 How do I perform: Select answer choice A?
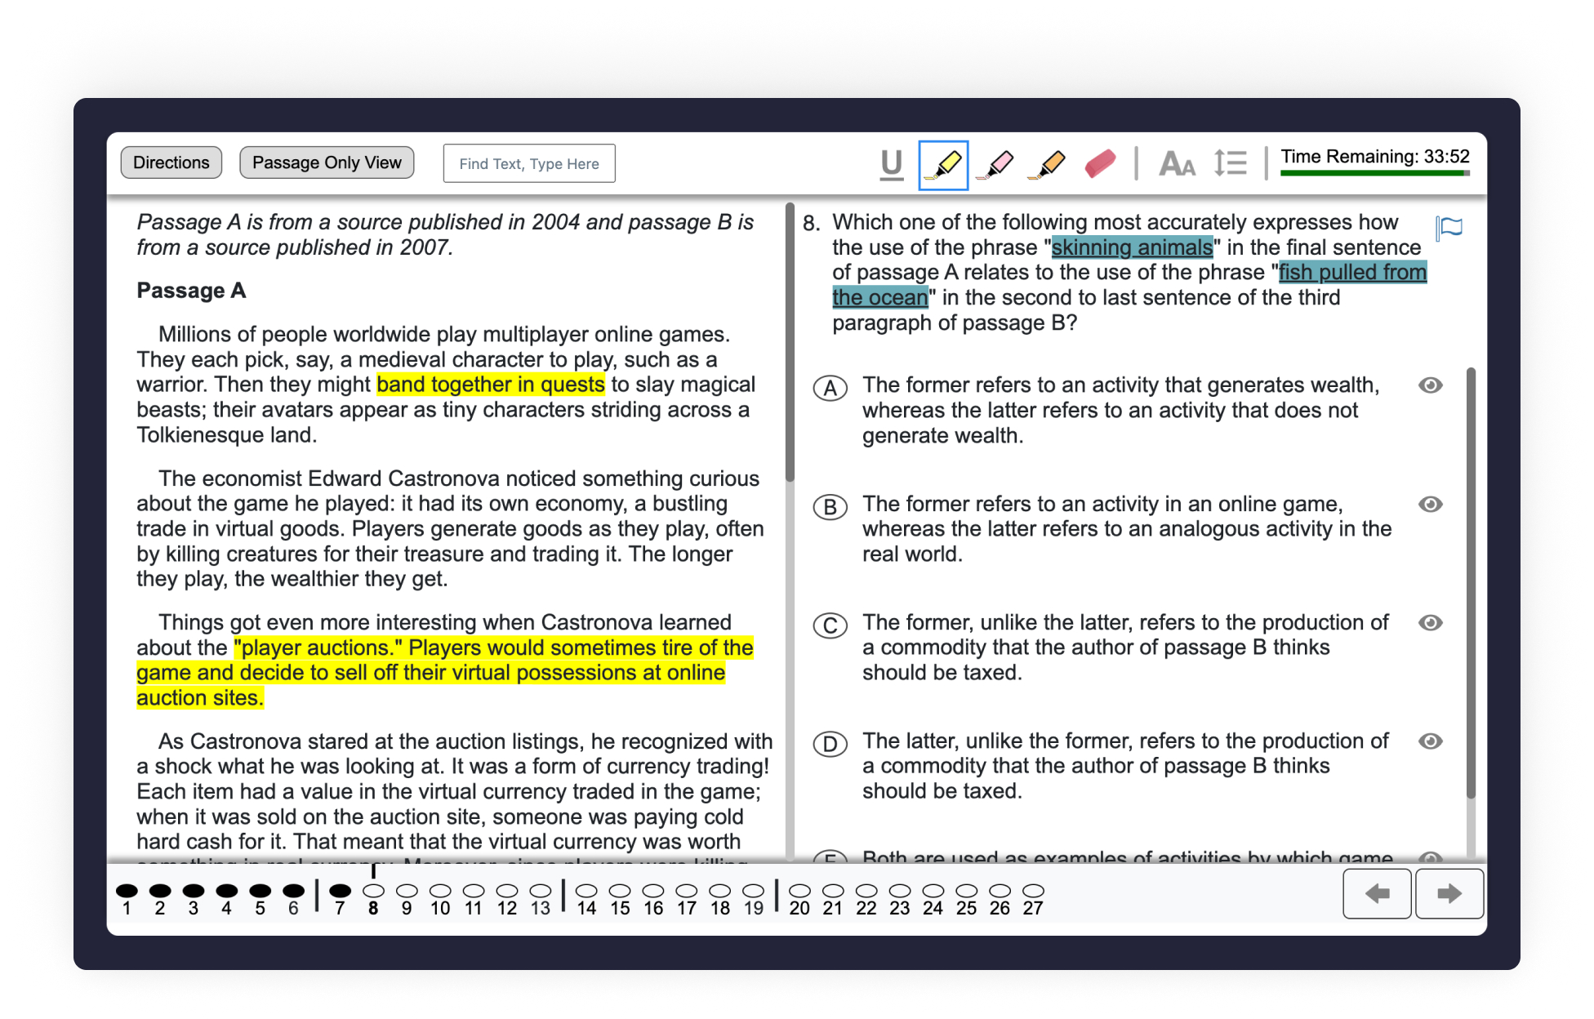[x=830, y=388]
